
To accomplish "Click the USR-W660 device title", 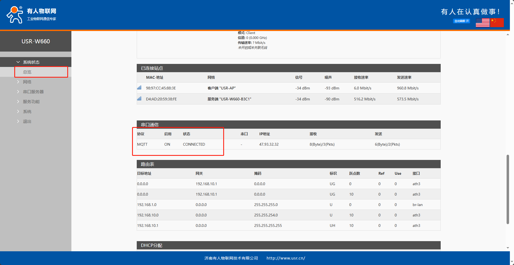I will pos(36,41).
